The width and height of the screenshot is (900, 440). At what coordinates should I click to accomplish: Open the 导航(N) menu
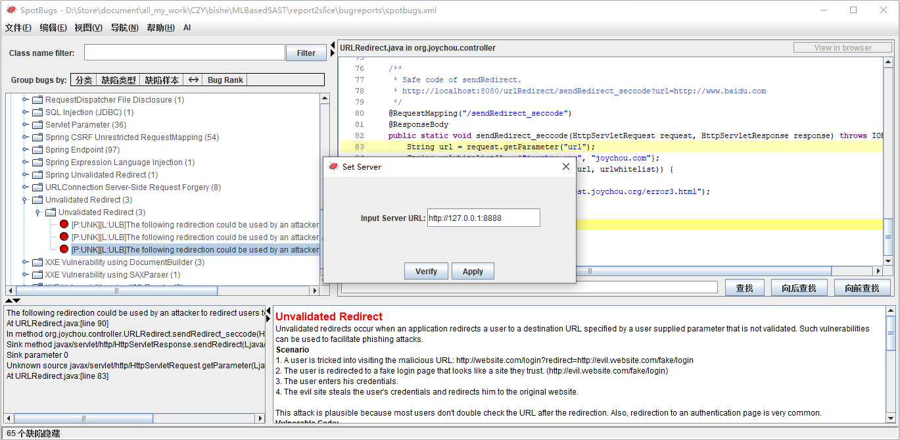pos(124,28)
